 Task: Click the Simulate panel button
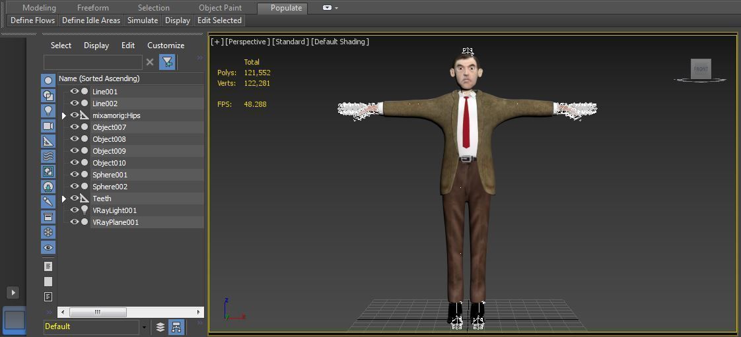(143, 20)
